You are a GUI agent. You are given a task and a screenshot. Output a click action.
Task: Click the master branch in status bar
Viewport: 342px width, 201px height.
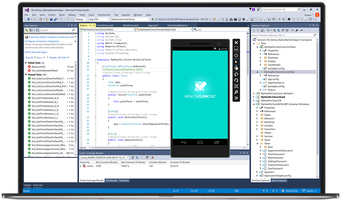pos(309,191)
